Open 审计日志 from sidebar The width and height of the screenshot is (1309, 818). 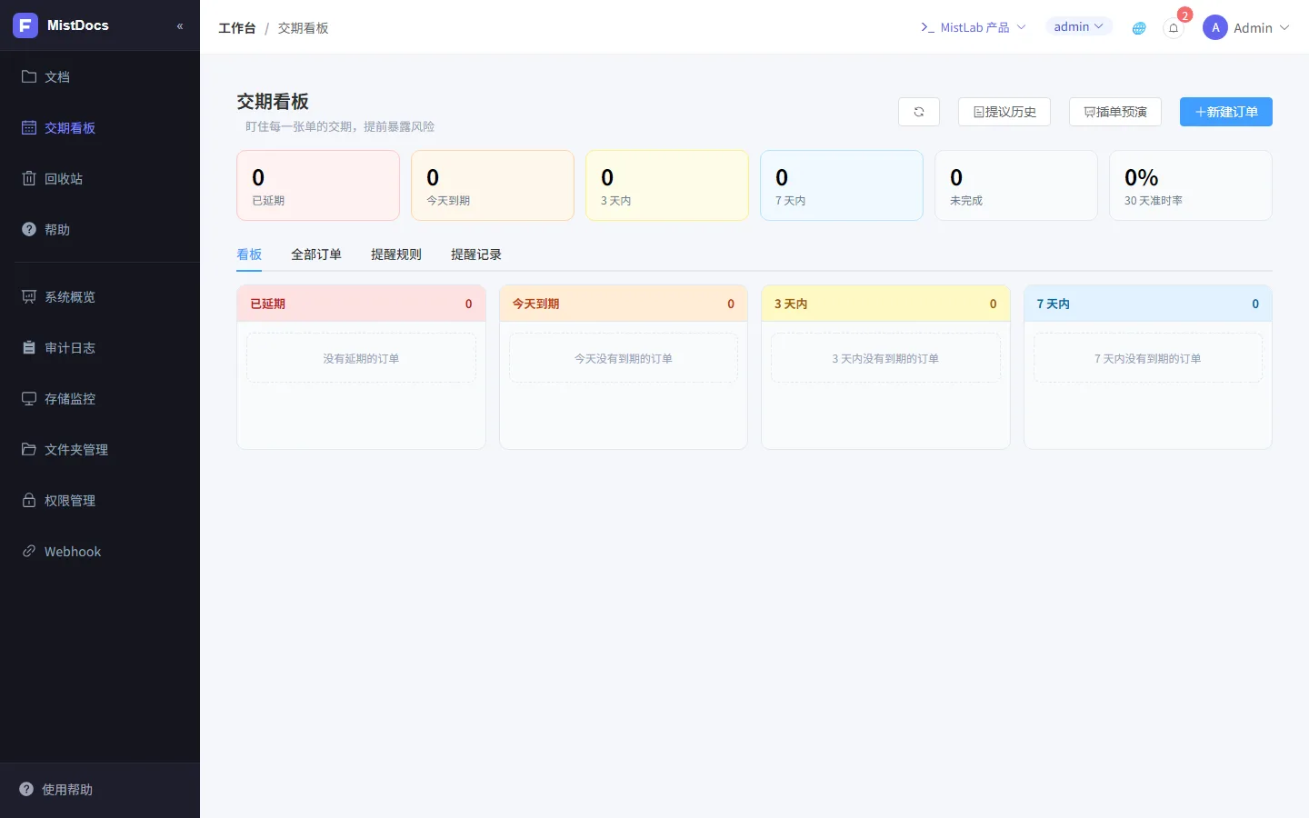100,348
